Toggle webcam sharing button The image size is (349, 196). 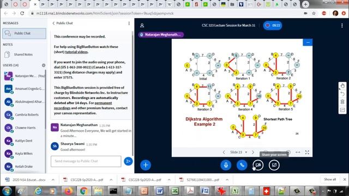coord(258,165)
